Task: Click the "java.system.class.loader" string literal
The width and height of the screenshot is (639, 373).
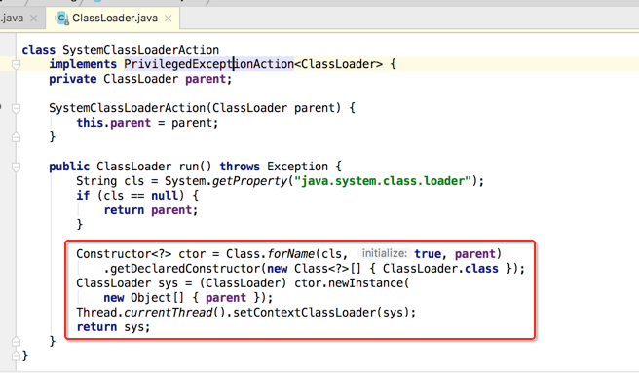Action: point(383,181)
